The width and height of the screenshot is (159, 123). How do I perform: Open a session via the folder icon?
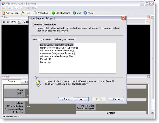pos(22,13)
